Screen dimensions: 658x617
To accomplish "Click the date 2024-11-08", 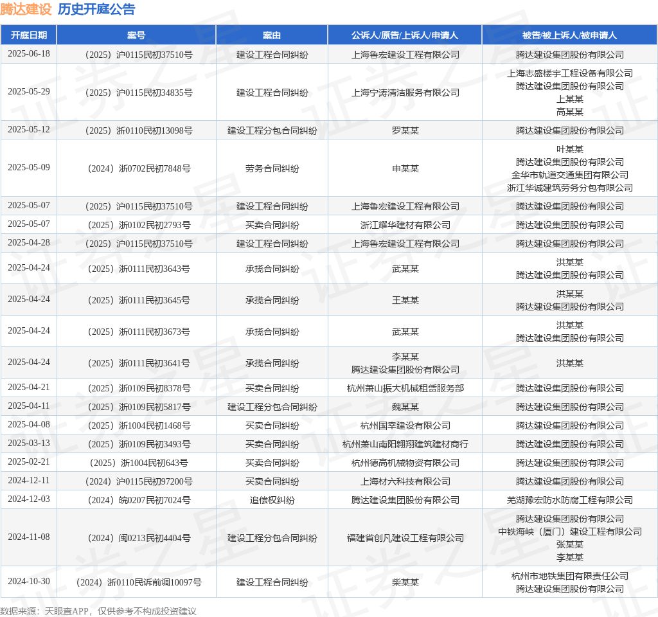I will (x=28, y=537).
